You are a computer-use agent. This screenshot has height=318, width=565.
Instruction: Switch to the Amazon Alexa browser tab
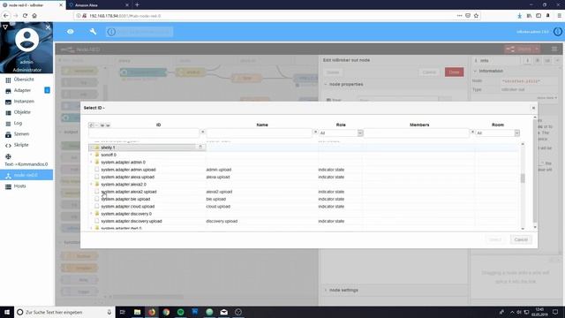coord(98,5)
